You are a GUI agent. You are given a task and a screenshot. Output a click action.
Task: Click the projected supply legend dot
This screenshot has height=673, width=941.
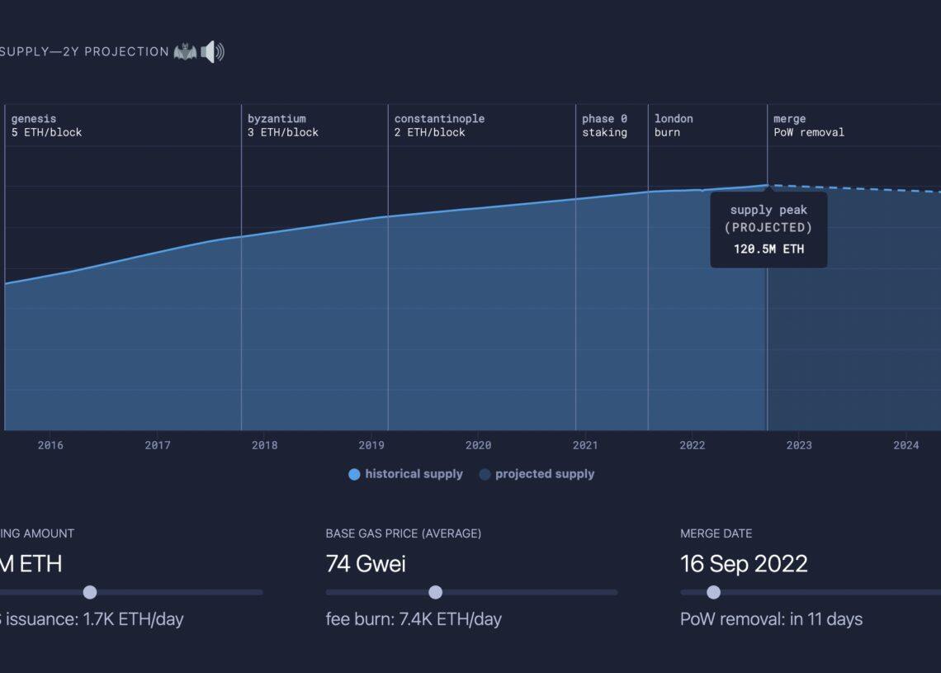[x=485, y=475]
